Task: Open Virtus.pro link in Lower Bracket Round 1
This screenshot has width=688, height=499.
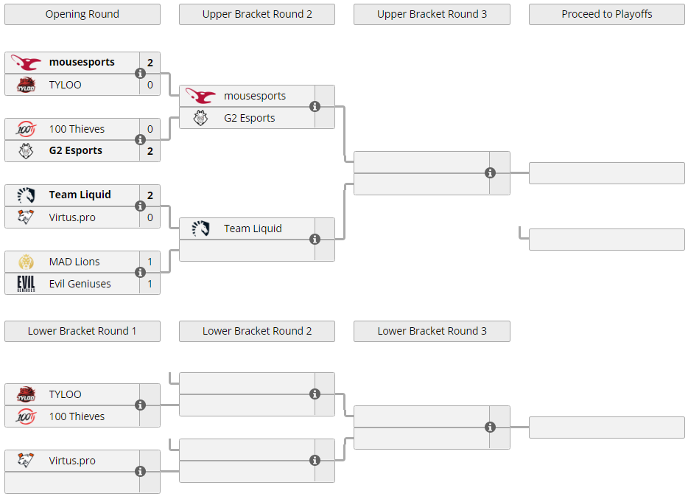Action: tap(72, 461)
